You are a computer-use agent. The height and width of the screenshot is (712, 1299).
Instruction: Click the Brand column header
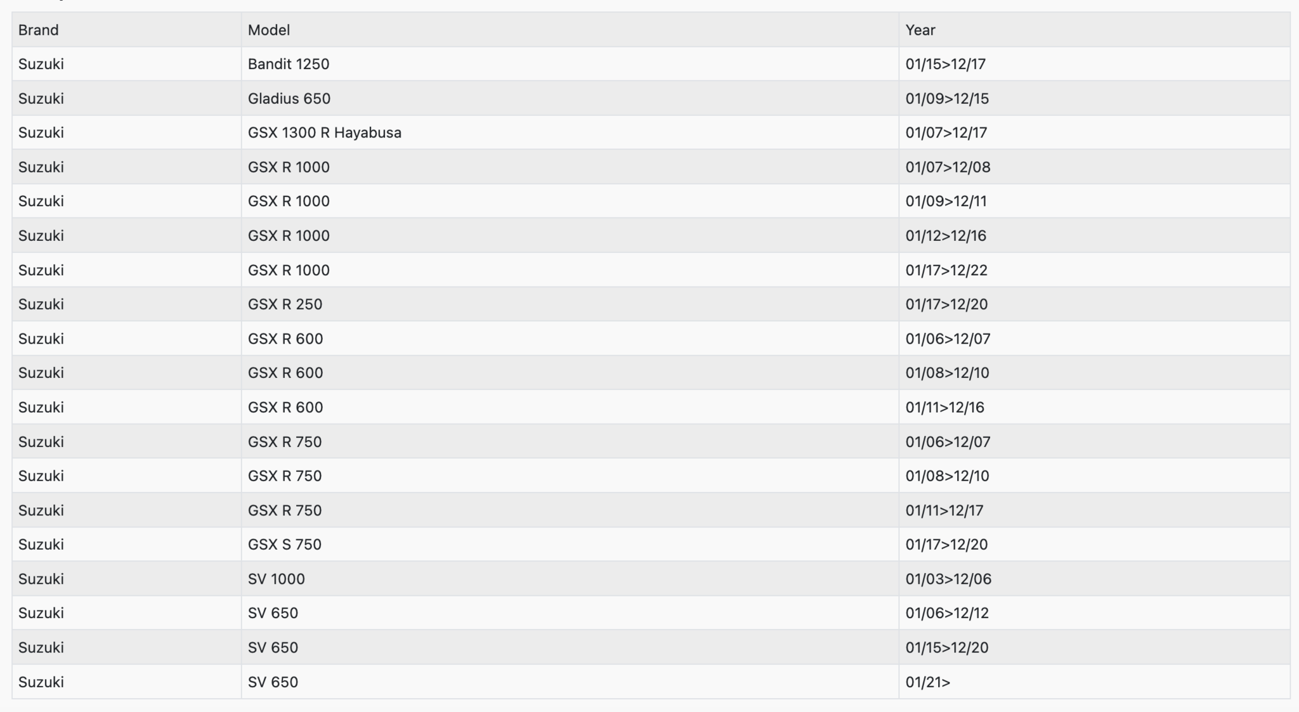pyautogui.click(x=39, y=30)
